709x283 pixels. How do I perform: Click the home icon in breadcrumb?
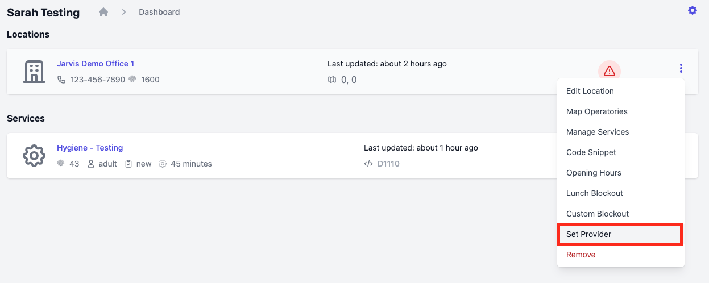pos(103,12)
